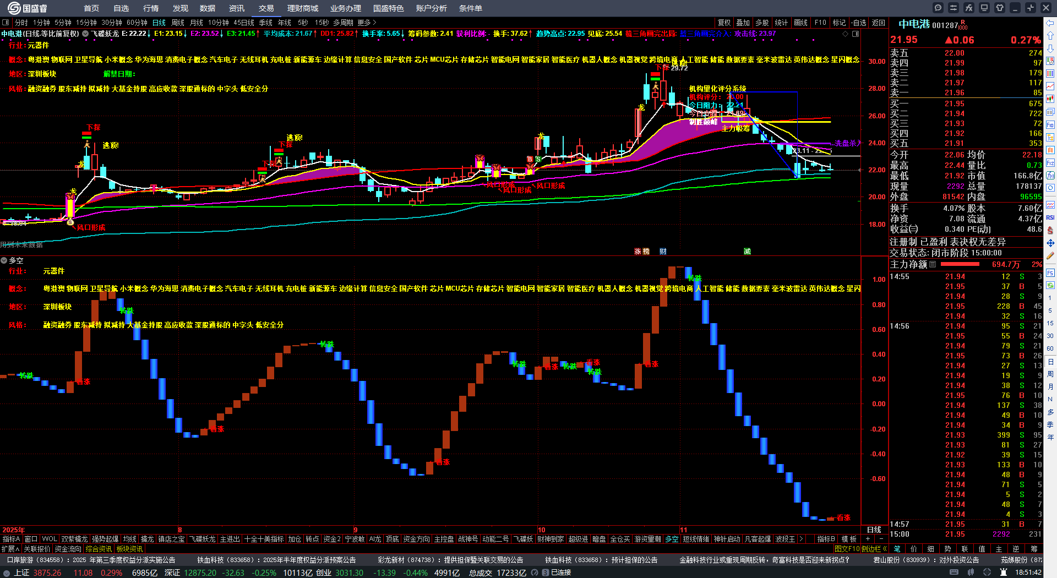Click the Guosheng logo icon
Image resolution: width=1057 pixels, height=578 pixels.
click(x=14, y=8)
